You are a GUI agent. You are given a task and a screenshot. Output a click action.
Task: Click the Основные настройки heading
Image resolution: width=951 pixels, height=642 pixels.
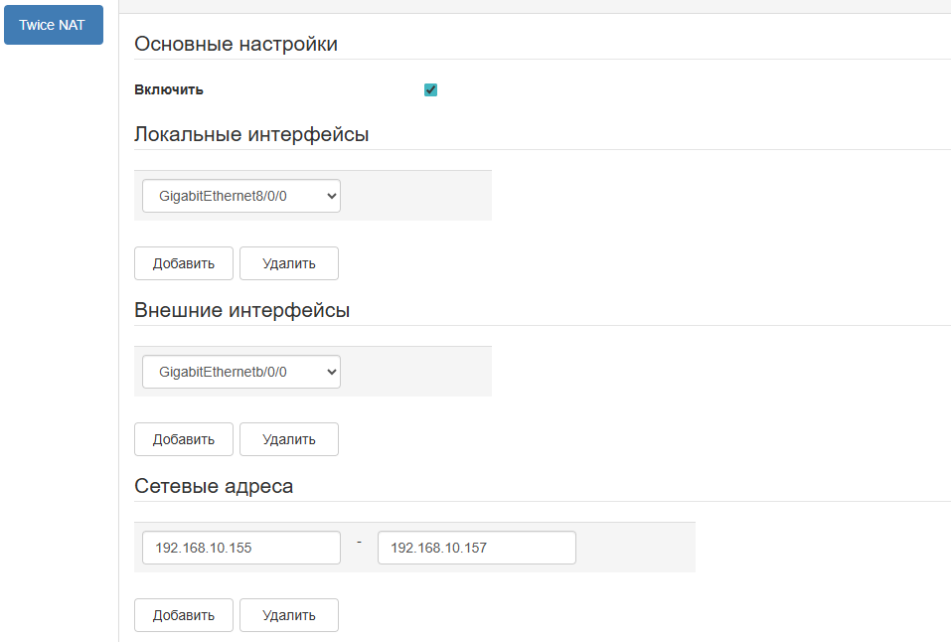[x=236, y=45]
